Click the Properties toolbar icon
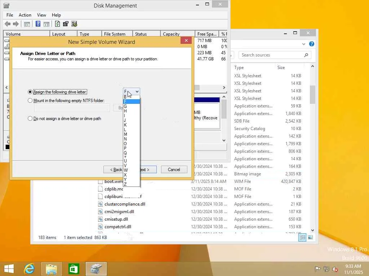The width and height of the screenshot is (369, 276). pos(66,24)
